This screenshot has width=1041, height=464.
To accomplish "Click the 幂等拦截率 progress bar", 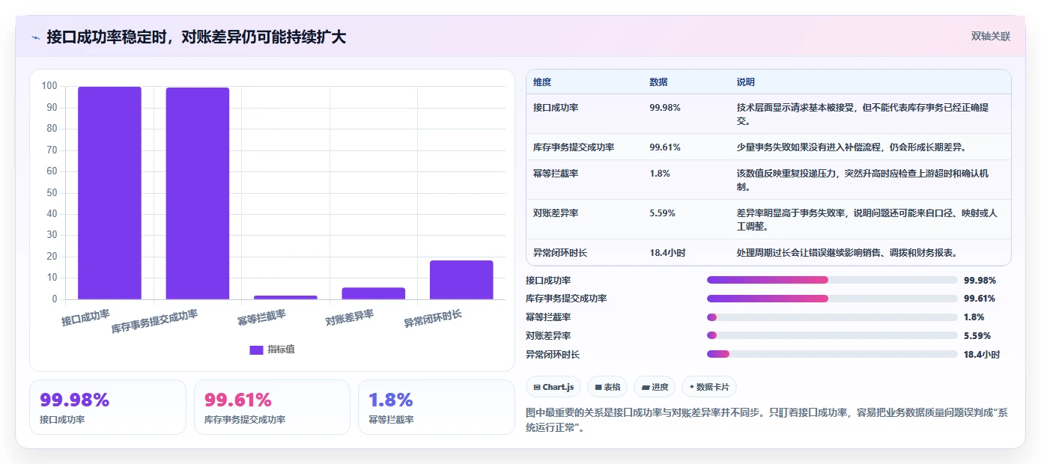I will pos(832,317).
